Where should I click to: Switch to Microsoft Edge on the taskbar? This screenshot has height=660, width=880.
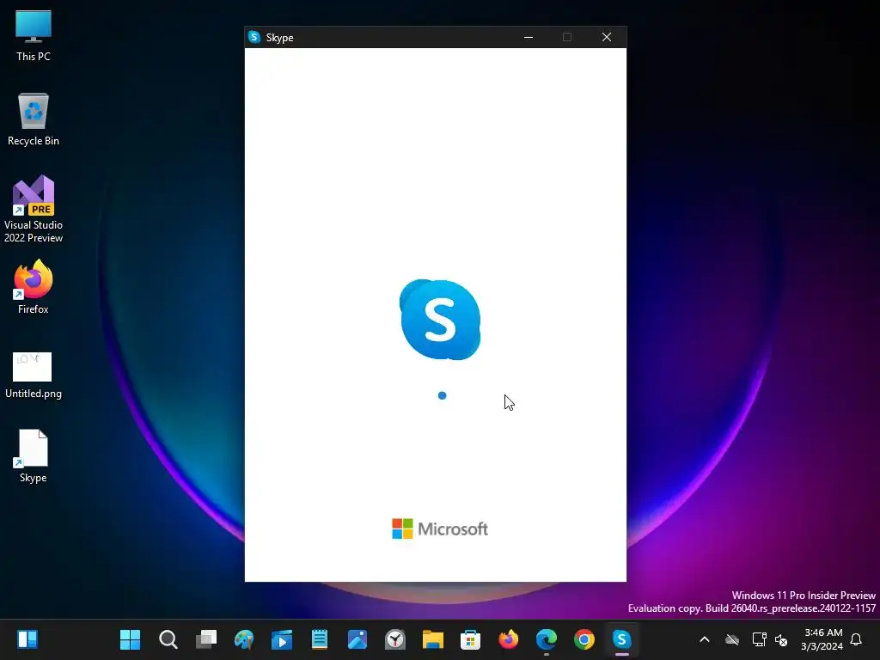546,639
